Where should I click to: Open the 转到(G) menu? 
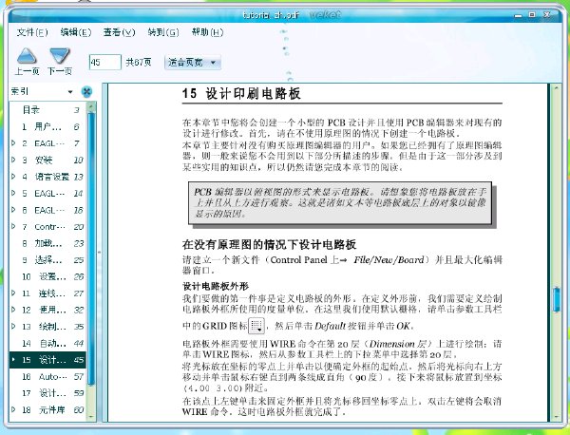click(163, 32)
